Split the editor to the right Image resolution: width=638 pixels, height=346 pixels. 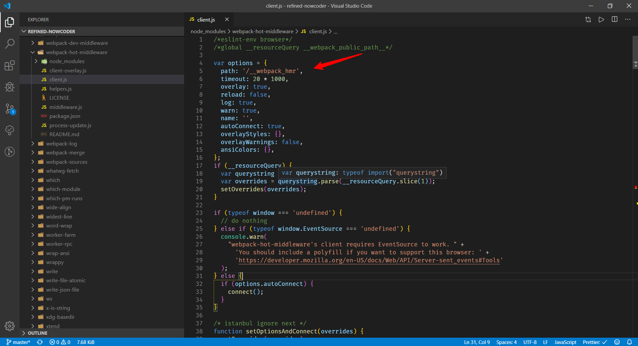tap(614, 20)
